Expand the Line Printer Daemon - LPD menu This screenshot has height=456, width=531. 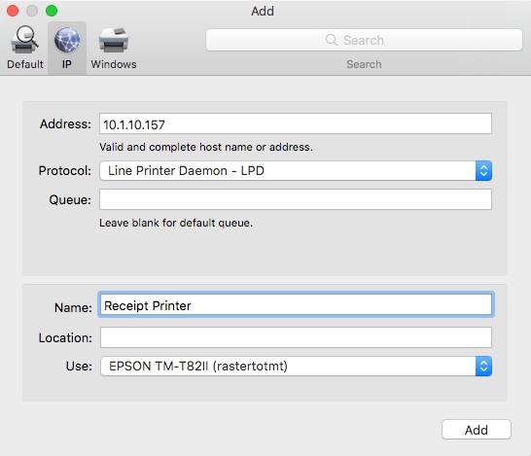296,170
